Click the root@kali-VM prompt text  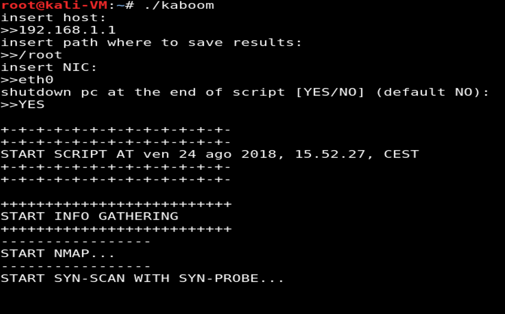[x=54, y=5]
